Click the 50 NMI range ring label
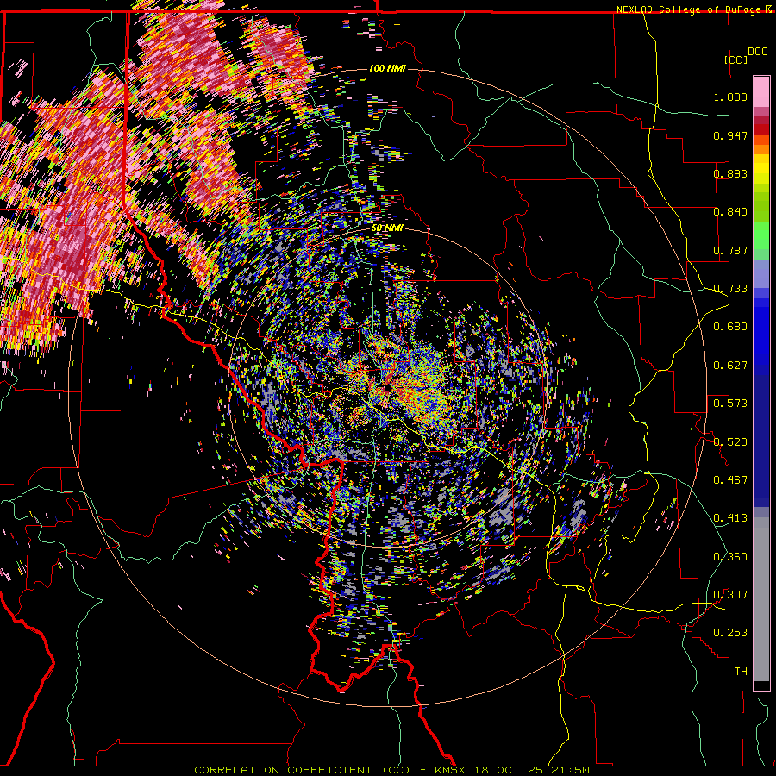The image size is (776, 776). [387, 228]
